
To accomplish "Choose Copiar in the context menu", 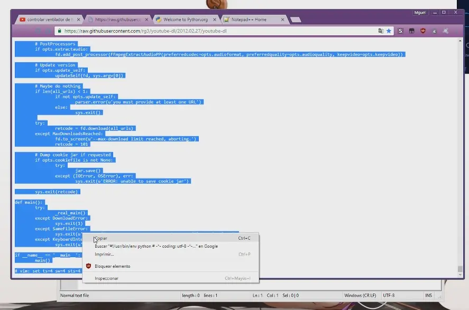I will click(170, 238).
